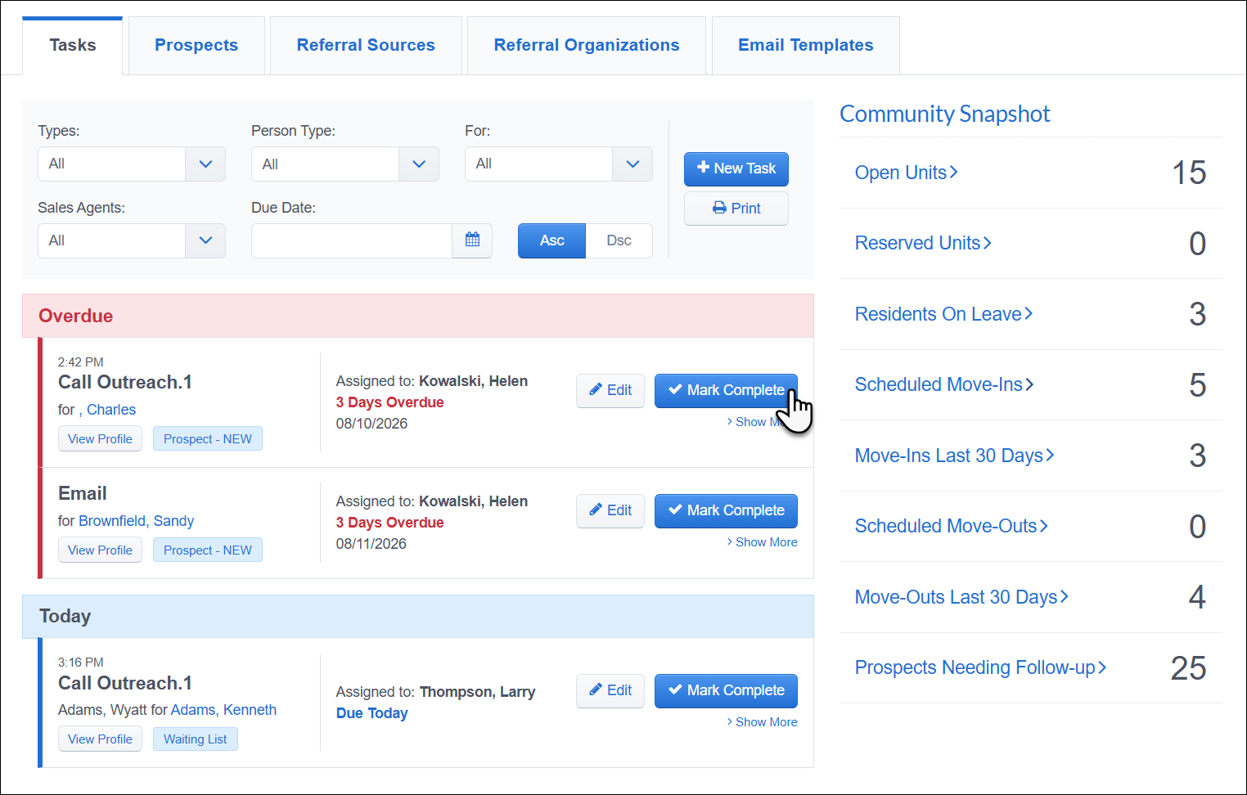Open the Brownfield, Sandy link
This screenshot has height=795, width=1247.
137,521
